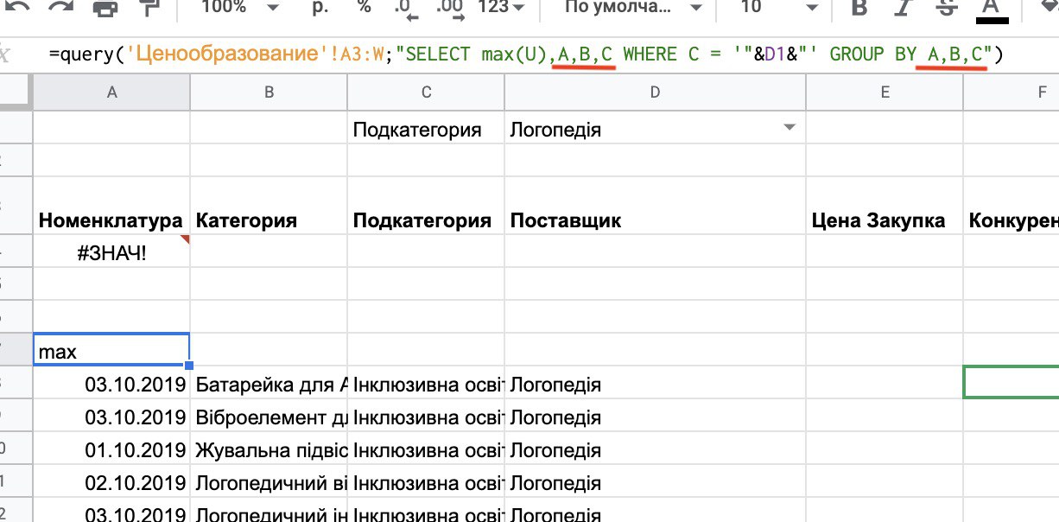Toggle strikethrough formatting
This screenshot has height=522, width=1059.
pos(946,8)
